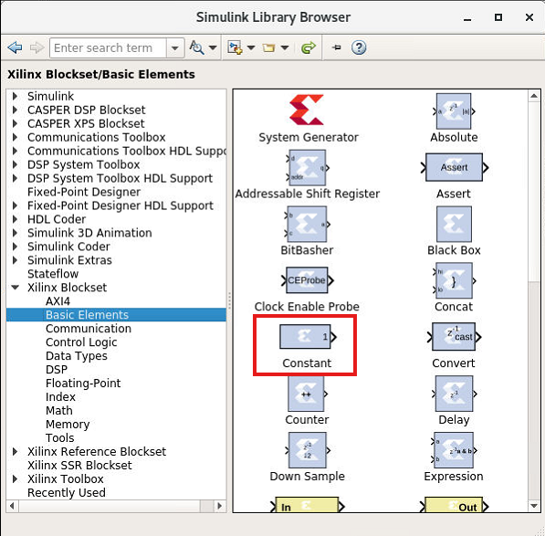Image resolution: width=545 pixels, height=536 pixels.
Task: Click the Enter search term field
Action: click(108, 47)
